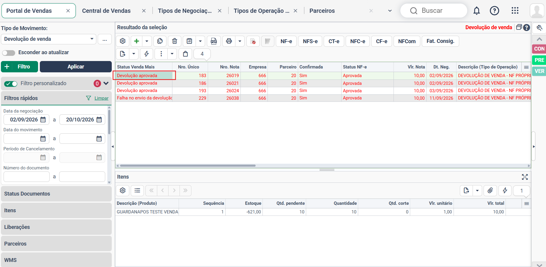
Task: Click the window layout icon beside Devolução de venda
Action: [x=519, y=27]
